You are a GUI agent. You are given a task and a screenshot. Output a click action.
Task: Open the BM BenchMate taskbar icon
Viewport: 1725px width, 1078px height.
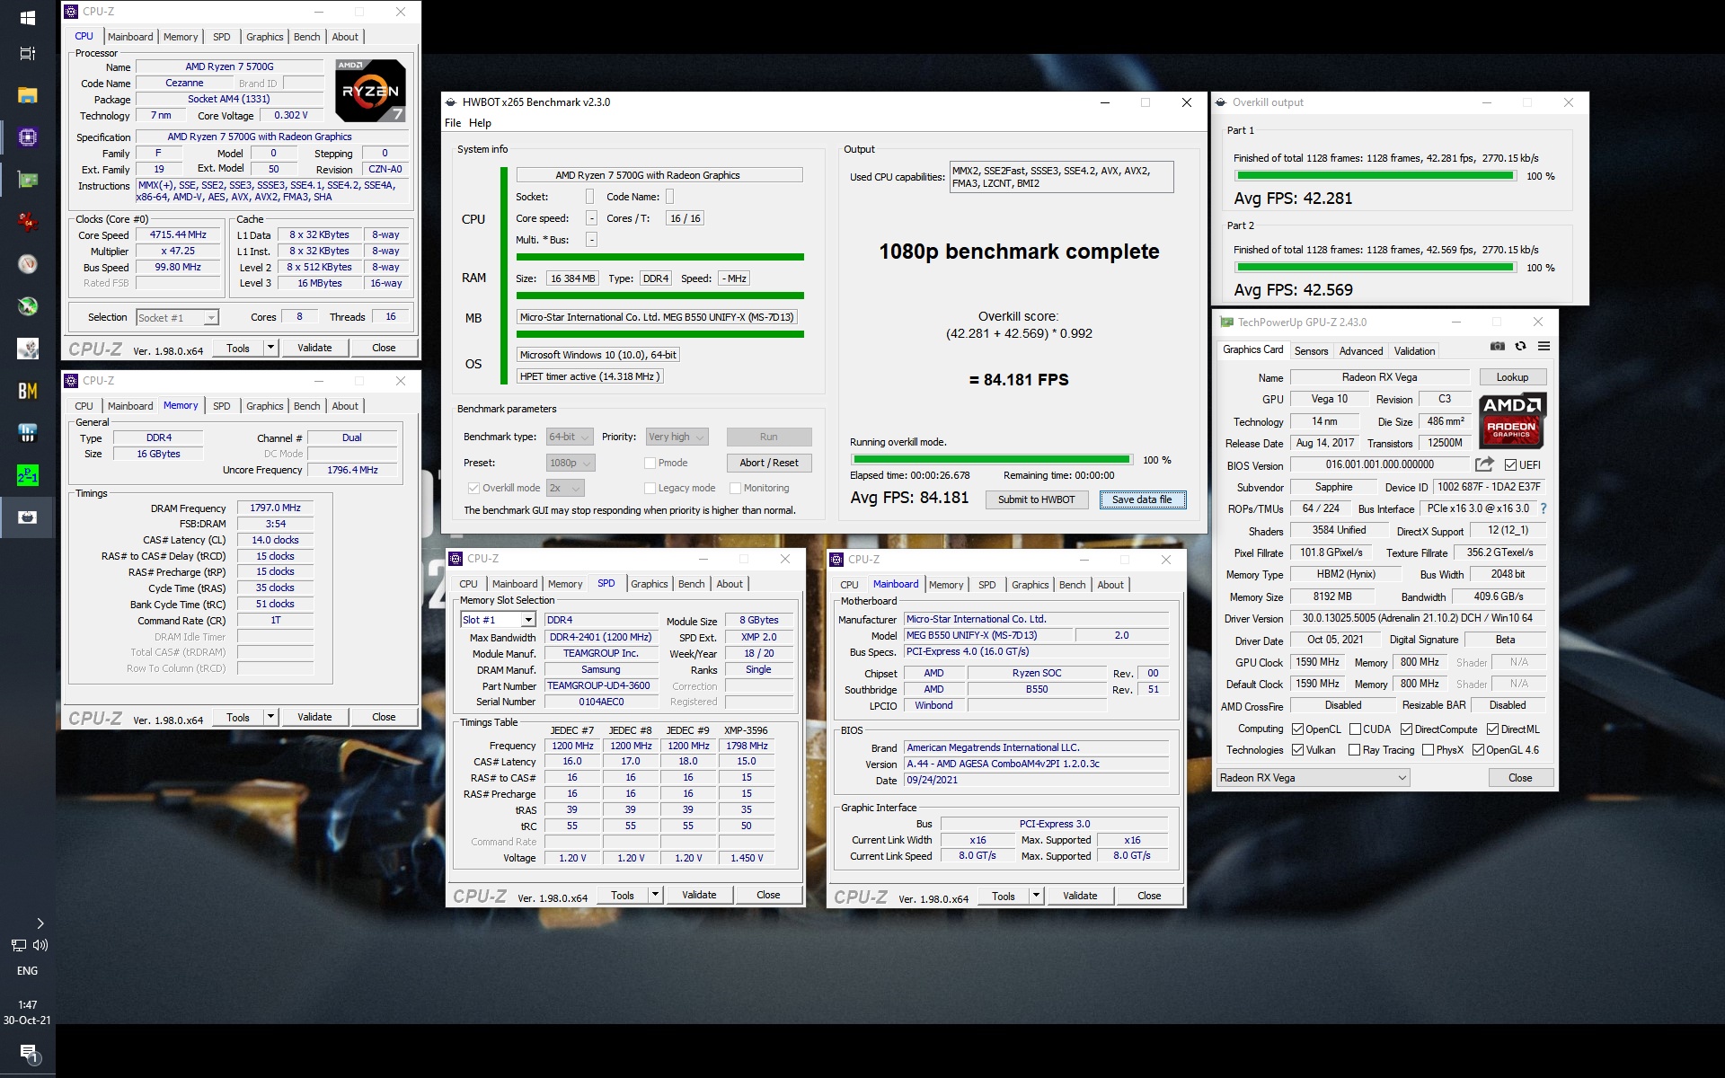pos(27,391)
